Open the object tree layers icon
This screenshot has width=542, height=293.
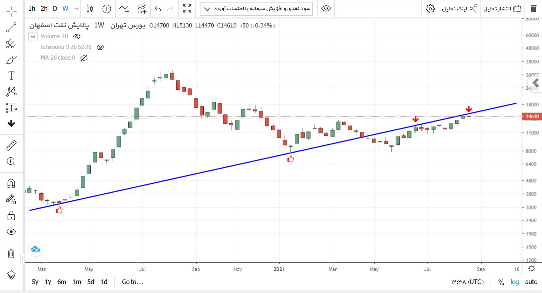pyautogui.click(x=11, y=275)
